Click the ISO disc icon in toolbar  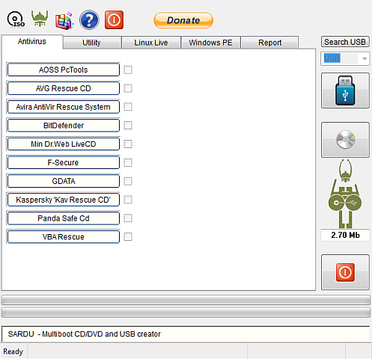pos(16,19)
